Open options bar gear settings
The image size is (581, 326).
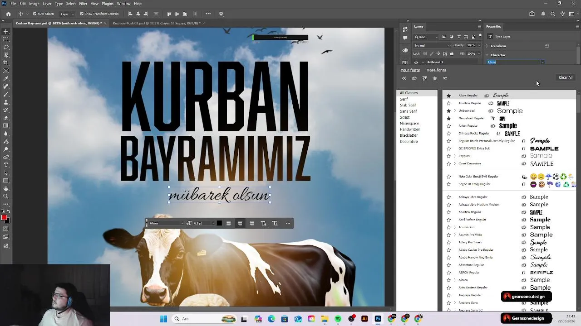(x=221, y=14)
